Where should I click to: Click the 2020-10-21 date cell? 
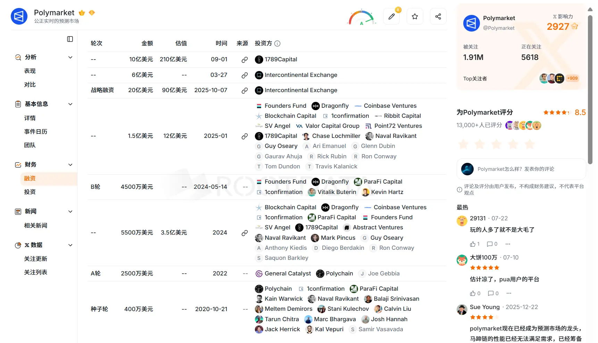tap(211, 309)
